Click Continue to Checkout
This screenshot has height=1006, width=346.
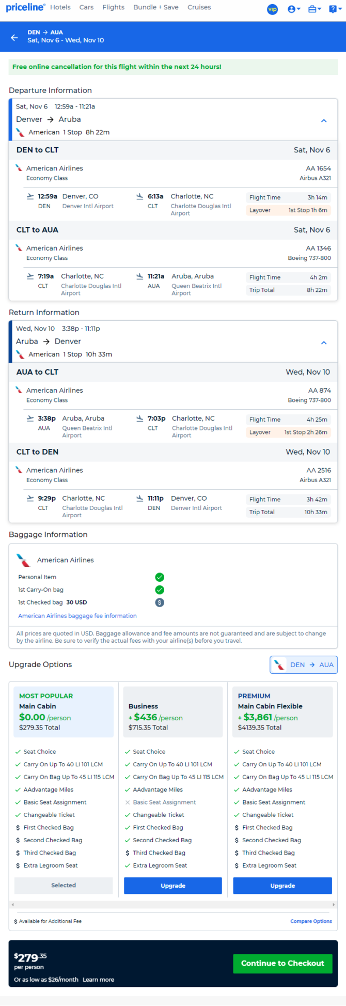tap(282, 964)
